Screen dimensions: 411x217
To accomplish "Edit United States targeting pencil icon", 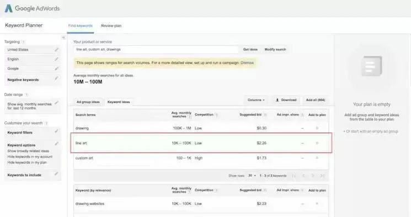I will [x=56, y=50].
